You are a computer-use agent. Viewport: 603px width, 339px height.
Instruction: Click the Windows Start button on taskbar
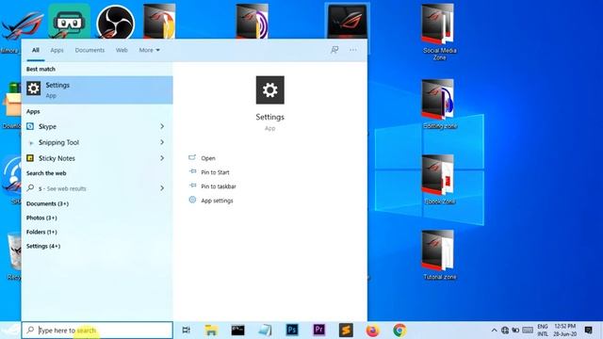pyautogui.click(x=10, y=331)
